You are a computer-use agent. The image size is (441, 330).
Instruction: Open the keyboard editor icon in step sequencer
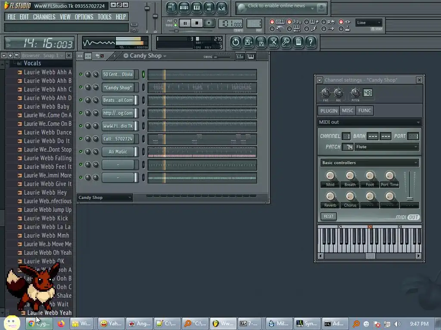point(251,56)
